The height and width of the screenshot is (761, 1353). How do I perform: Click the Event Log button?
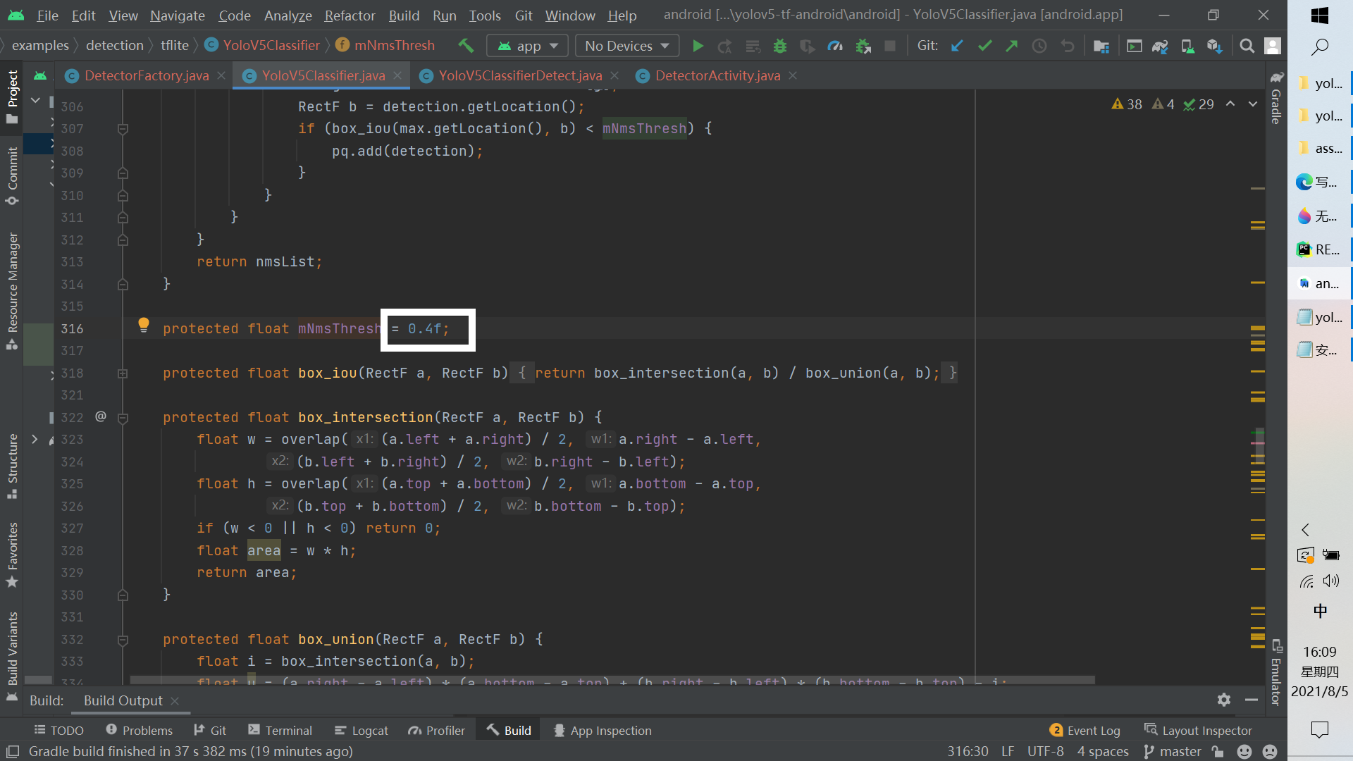click(1085, 731)
